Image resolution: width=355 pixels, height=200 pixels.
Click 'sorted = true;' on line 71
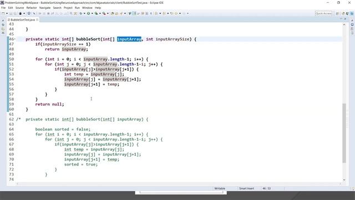pyautogui.click(x=81, y=164)
